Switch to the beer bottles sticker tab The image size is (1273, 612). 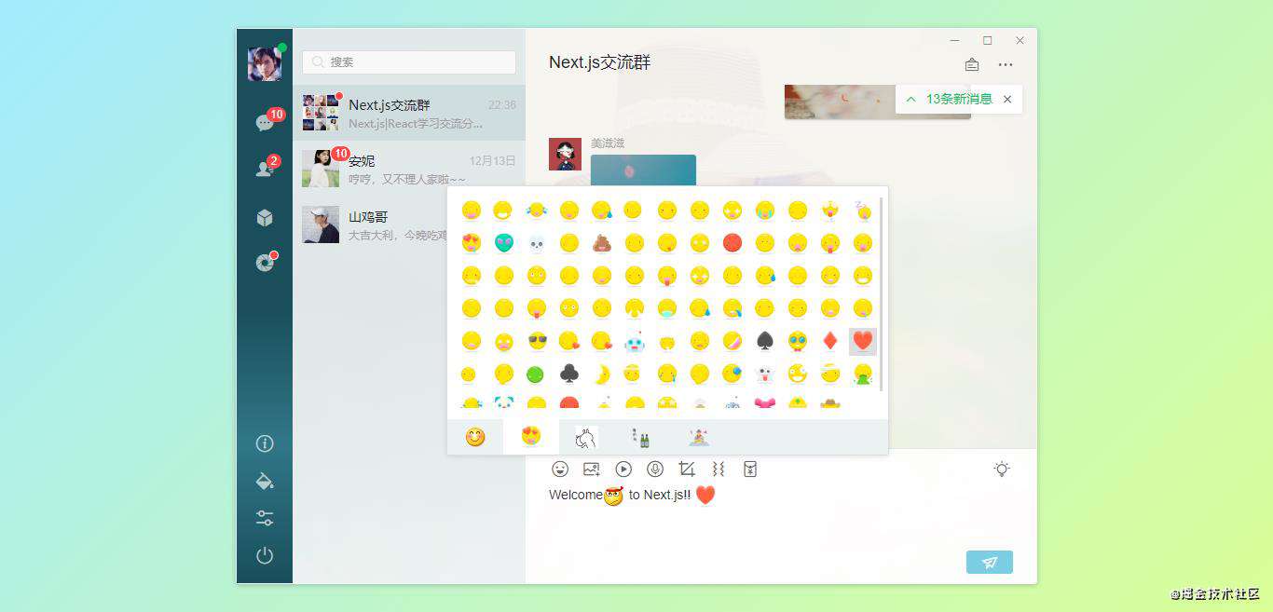(x=640, y=437)
